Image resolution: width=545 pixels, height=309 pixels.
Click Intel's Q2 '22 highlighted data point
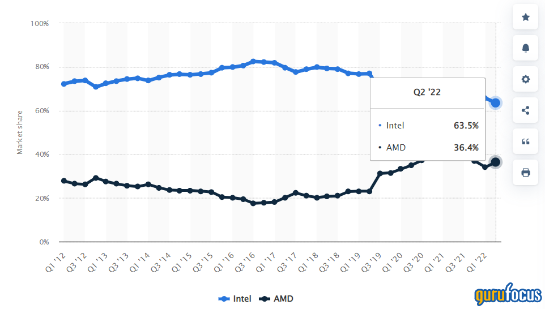point(496,103)
